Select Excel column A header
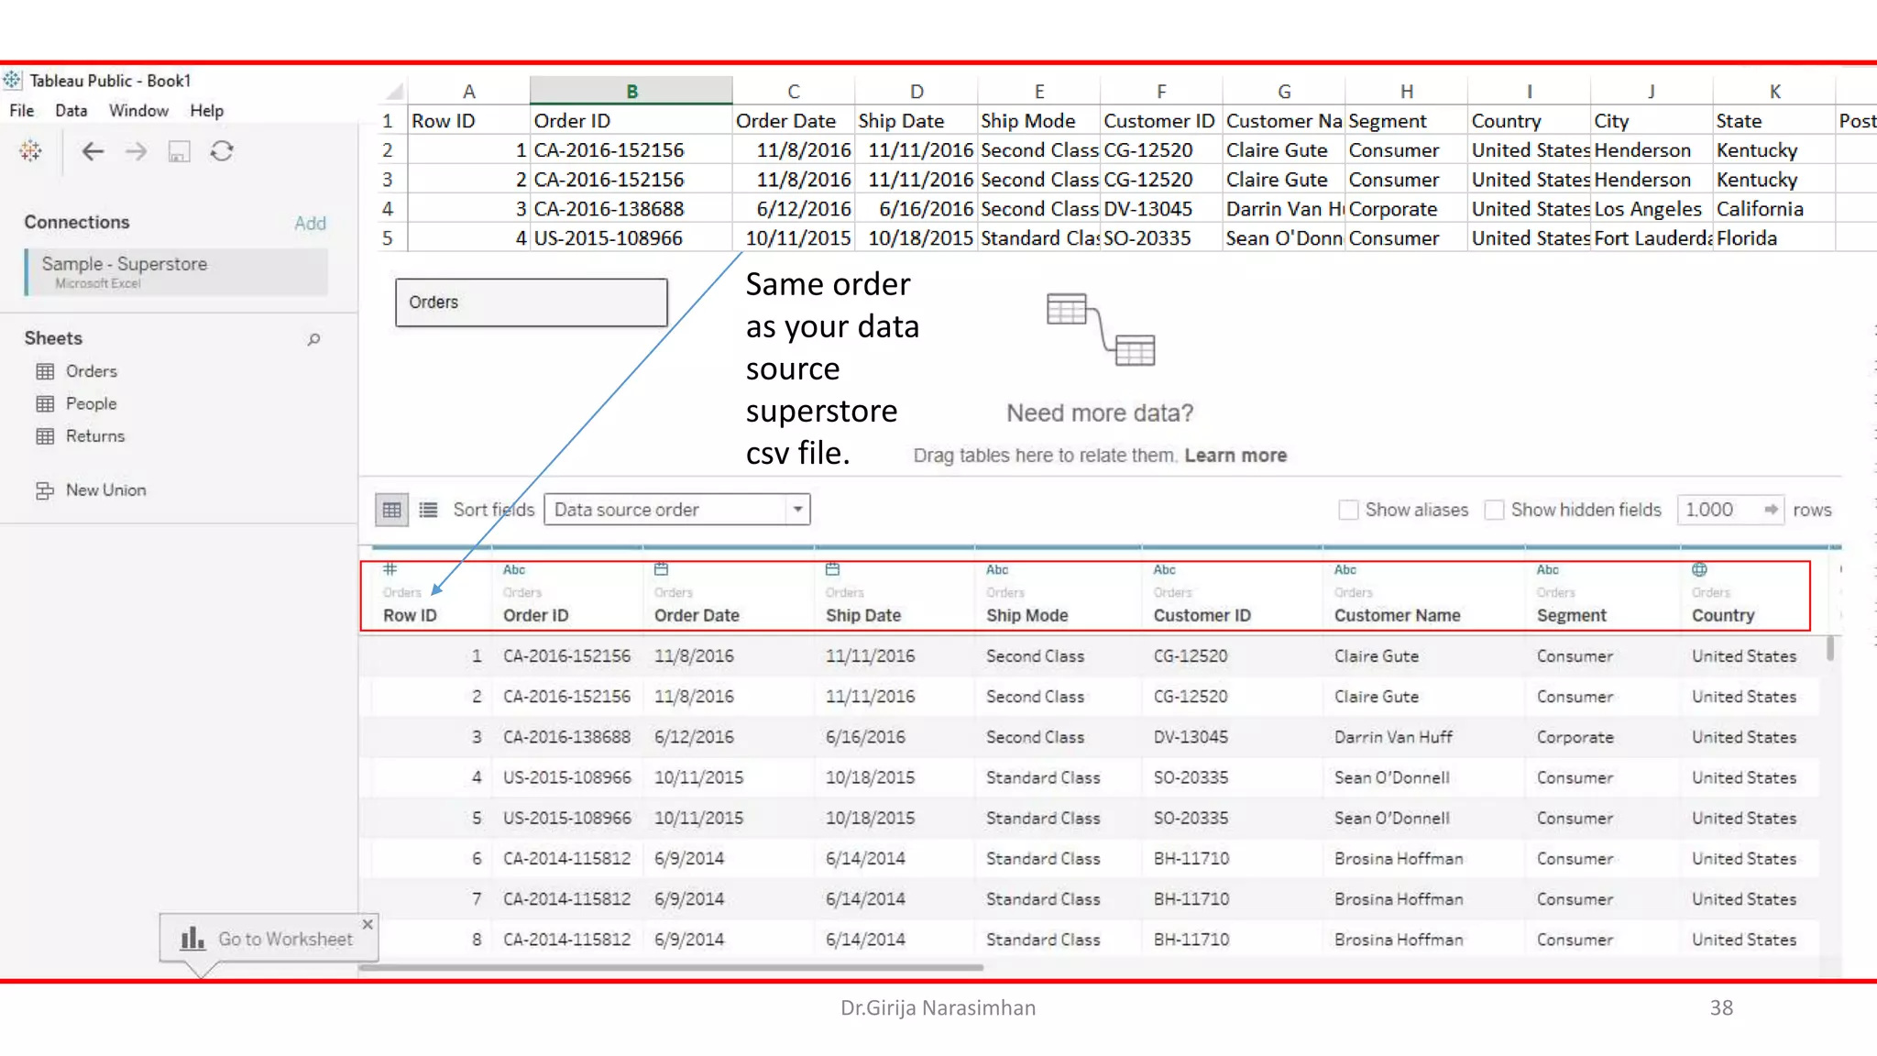The image size is (1877, 1056). click(468, 91)
